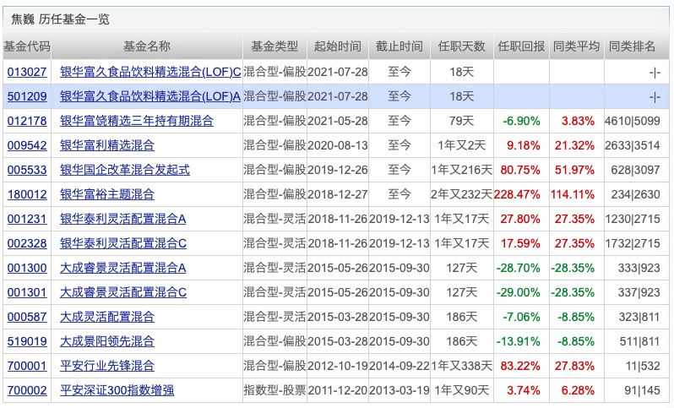Open 银华富久食品饮料精选混合(LOF)A fund link
Viewport: 674px width, 408px height.
150,96
